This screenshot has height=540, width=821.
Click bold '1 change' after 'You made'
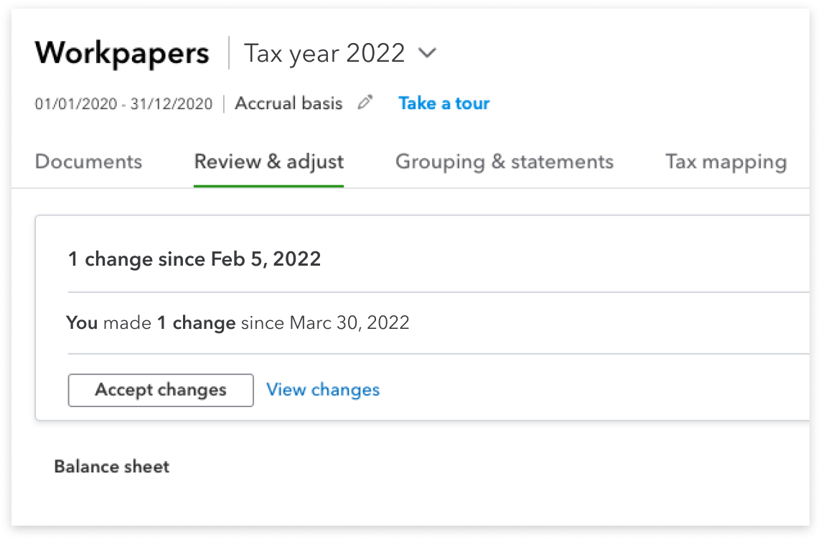point(197,323)
